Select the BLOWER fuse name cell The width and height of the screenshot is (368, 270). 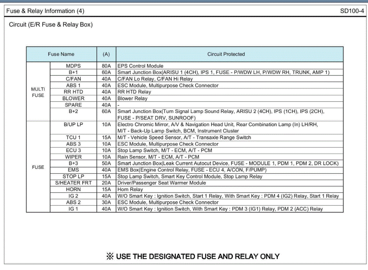pos(73,99)
